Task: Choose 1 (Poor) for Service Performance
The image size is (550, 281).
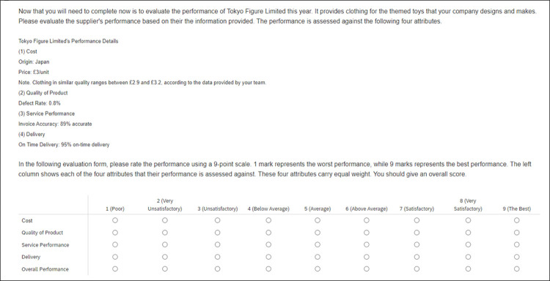Action: 115,244
